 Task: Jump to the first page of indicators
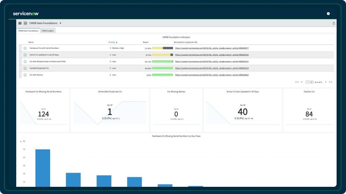pyautogui.click(x=297, y=82)
